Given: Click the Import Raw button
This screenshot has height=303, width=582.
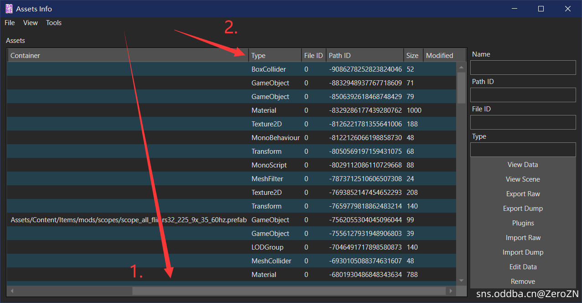Looking at the screenshot, I should click(x=523, y=238).
